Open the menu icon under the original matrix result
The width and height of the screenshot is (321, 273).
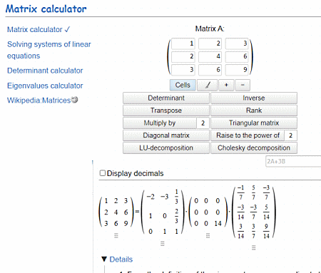click(116, 235)
